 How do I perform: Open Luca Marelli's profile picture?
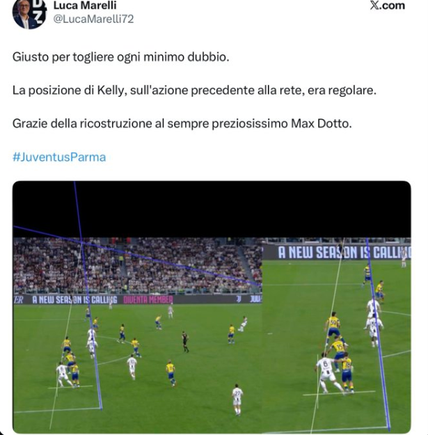point(29,14)
